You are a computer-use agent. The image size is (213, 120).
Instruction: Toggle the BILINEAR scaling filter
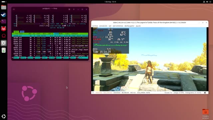(x=125, y=93)
